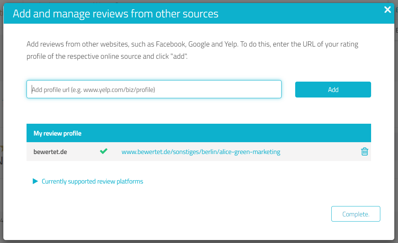Image resolution: width=398 pixels, height=243 pixels.
Task: Expand Currently supported review platforms
Action: tap(88, 181)
